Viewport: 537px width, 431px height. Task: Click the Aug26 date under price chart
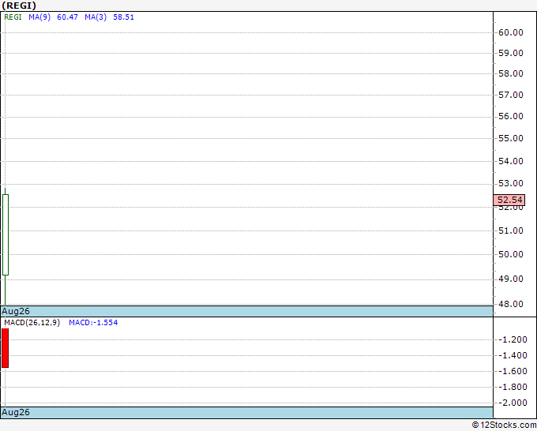[x=16, y=311]
